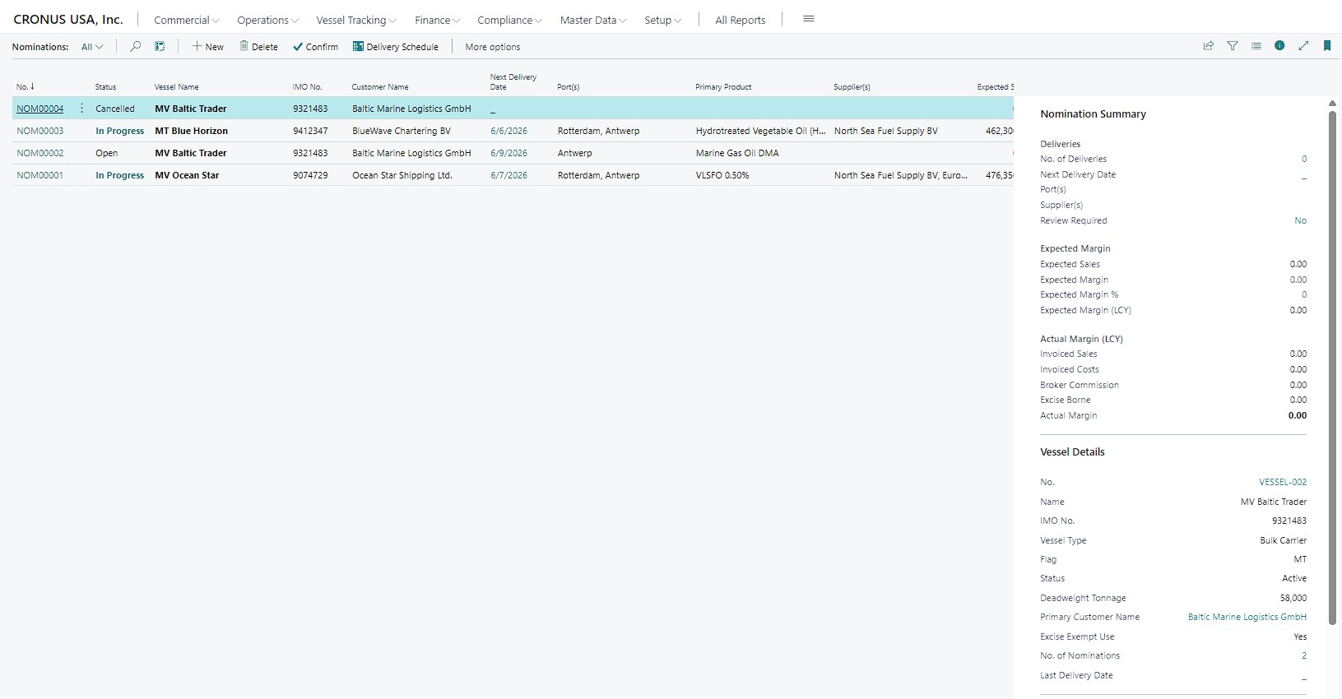Click the list layout view icon
This screenshot has width=1342, height=699.
click(x=1256, y=46)
